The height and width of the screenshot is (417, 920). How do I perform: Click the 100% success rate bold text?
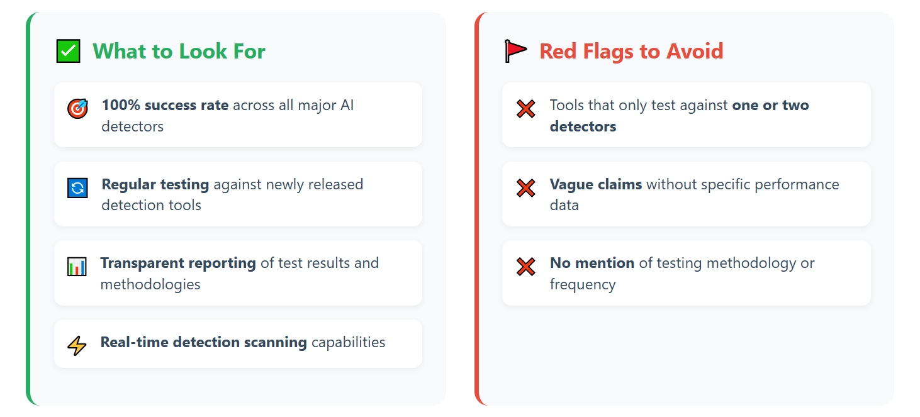click(165, 105)
